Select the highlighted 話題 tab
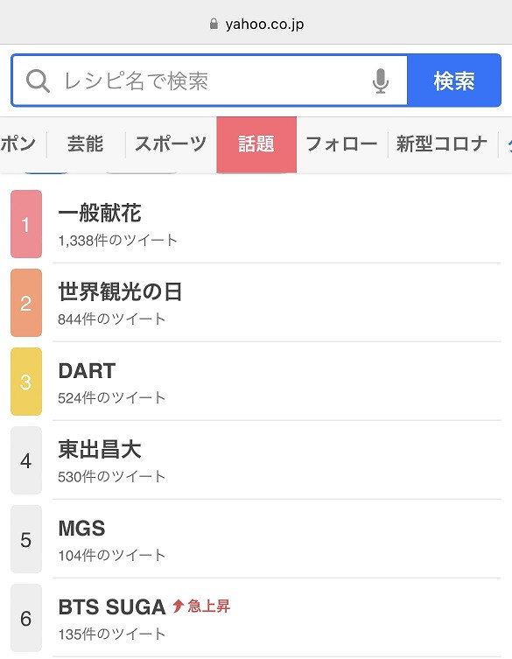The image size is (512, 659). click(x=256, y=144)
